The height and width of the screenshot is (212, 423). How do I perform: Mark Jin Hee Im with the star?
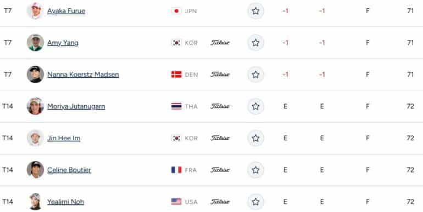point(255,138)
